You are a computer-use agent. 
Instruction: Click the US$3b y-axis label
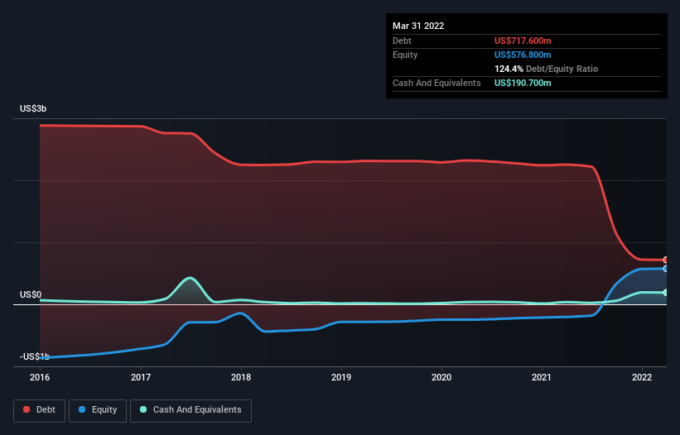[x=33, y=108]
